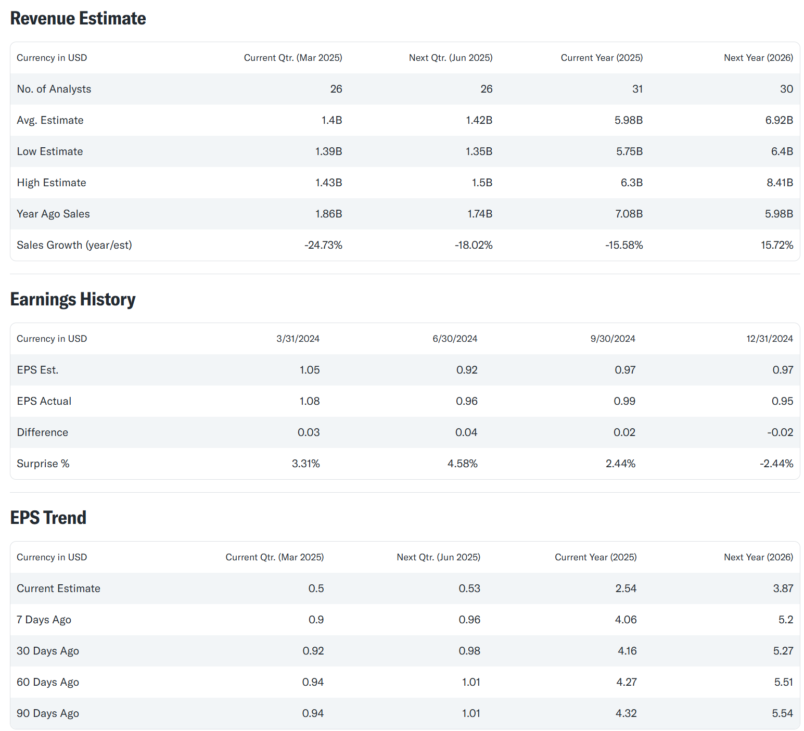Select analyst count 30 for Next Year
Screen dimensions: 804x731
(786, 89)
